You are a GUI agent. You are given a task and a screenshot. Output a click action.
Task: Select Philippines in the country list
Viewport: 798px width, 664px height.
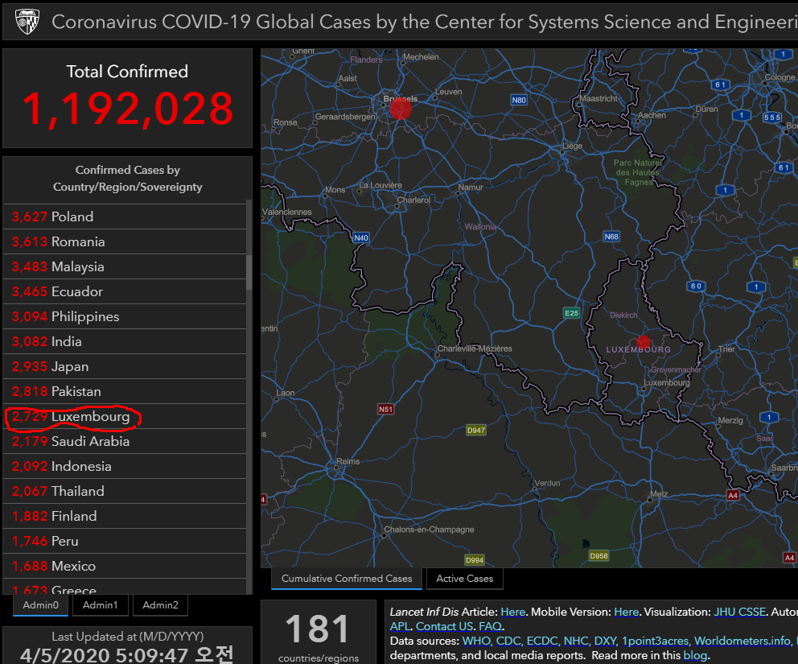coord(125,316)
